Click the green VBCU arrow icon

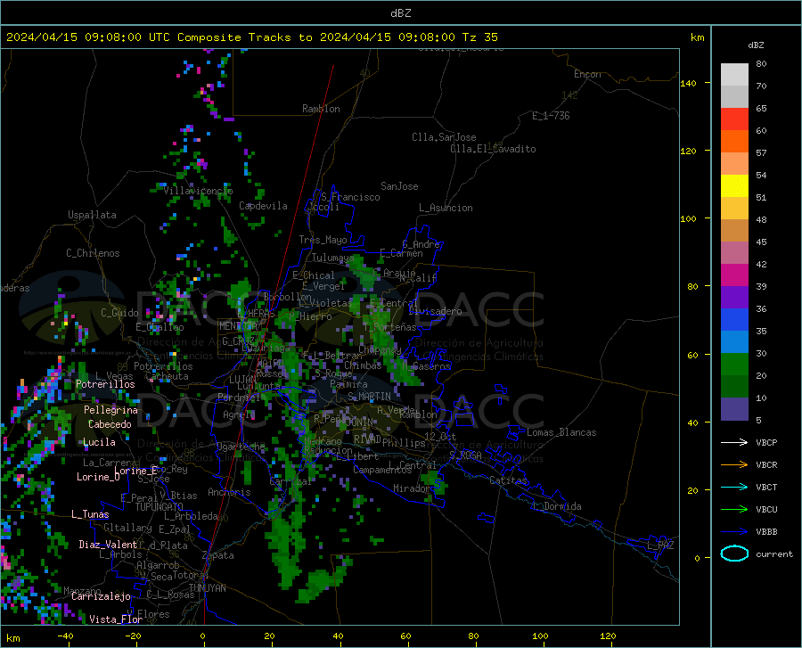734,510
